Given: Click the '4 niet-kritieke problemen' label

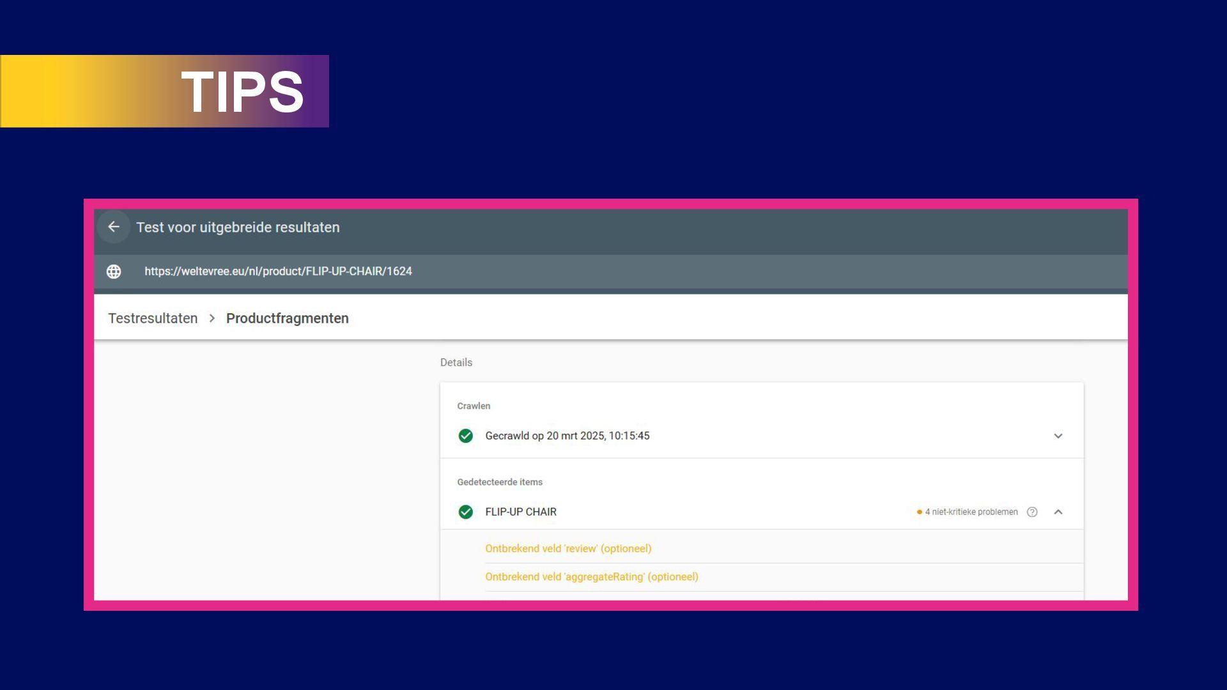Looking at the screenshot, I should coord(971,512).
